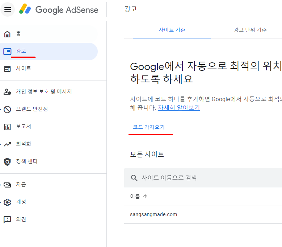Expand 지급 menu item
The height and width of the screenshot is (247, 282).
(49, 185)
